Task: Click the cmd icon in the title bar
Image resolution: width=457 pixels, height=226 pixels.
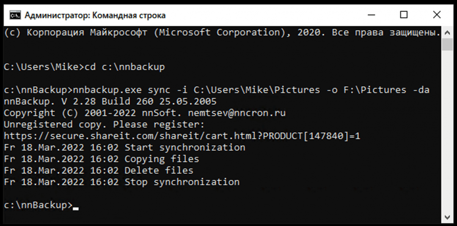Action: click(x=15, y=15)
